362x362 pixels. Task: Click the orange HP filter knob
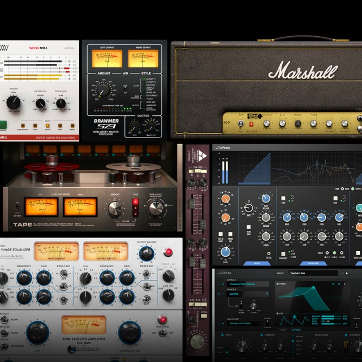coord(225,218)
